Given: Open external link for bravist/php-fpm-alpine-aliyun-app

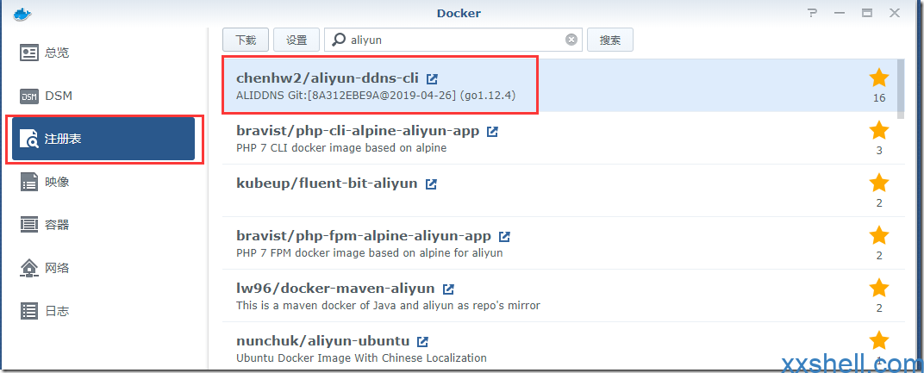Looking at the screenshot, I should (x=504, y=236).
